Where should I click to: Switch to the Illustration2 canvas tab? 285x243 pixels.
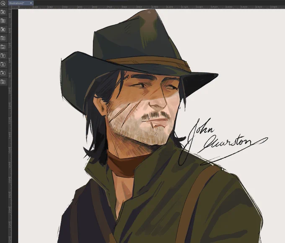point(21,3)
